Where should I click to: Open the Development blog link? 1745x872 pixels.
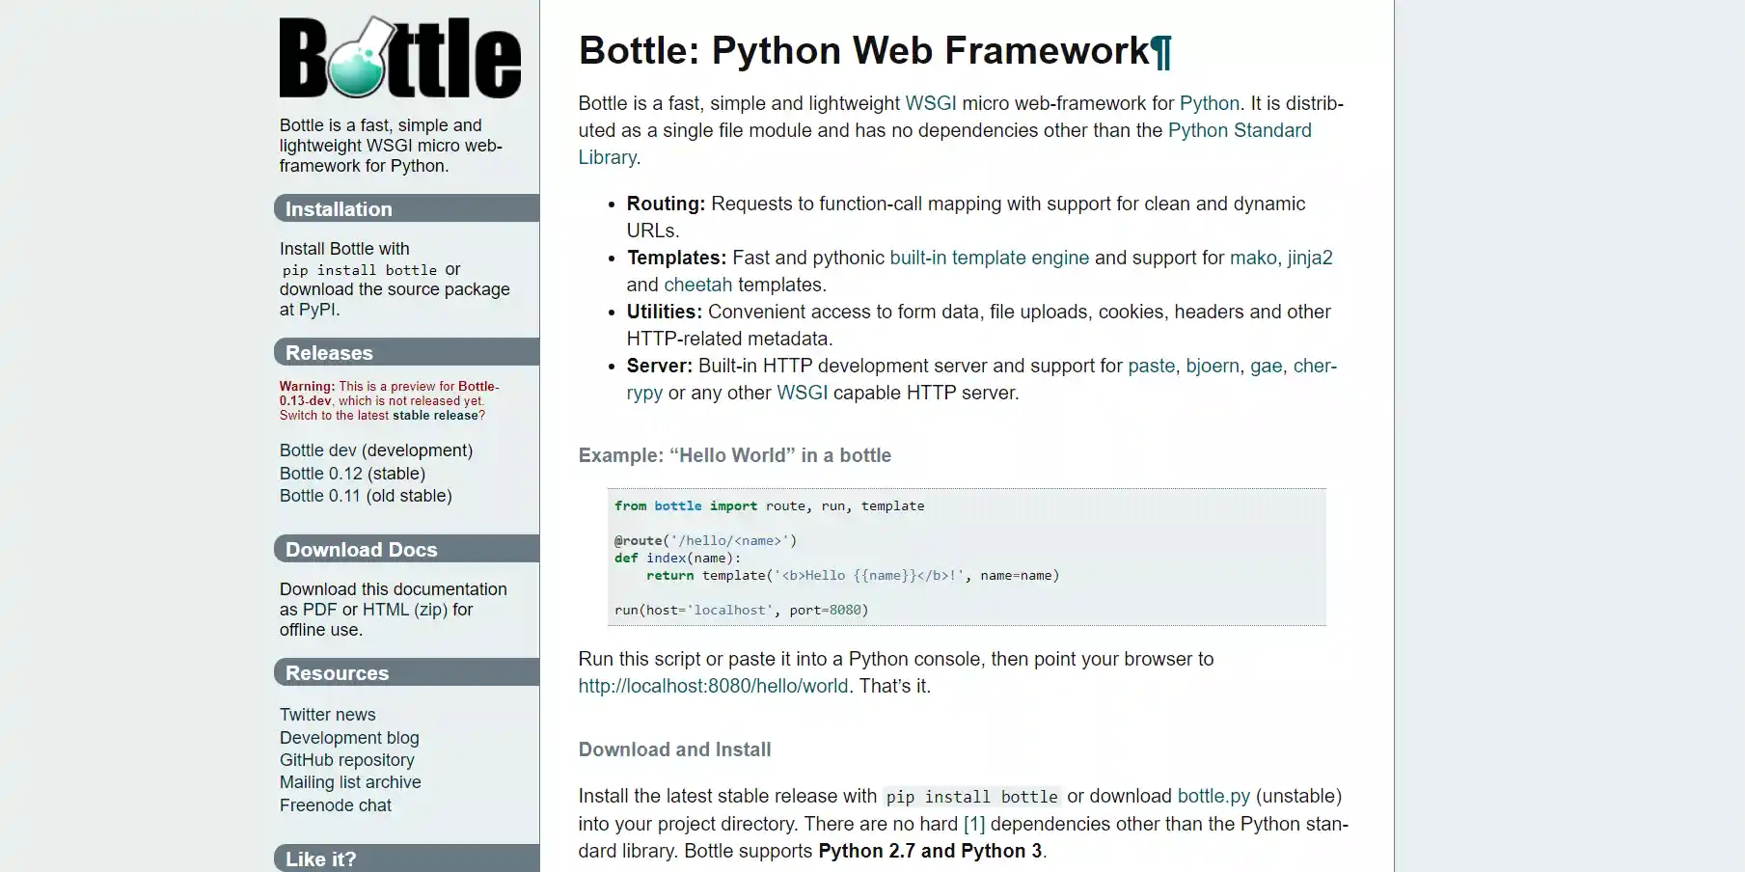coord(349,738)
